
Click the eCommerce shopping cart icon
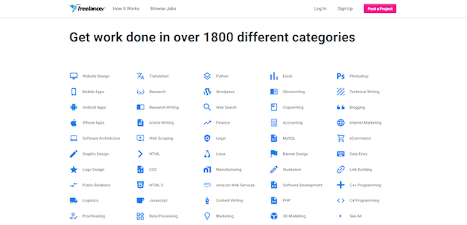[340, 139]
